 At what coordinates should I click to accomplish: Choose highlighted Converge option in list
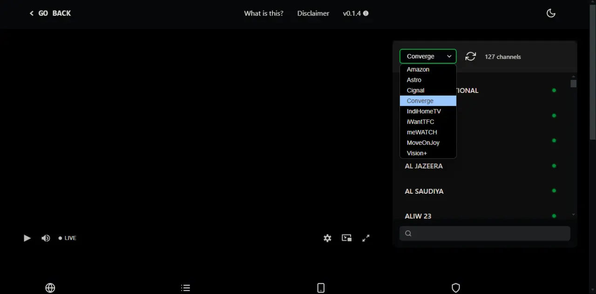point(428,101)
